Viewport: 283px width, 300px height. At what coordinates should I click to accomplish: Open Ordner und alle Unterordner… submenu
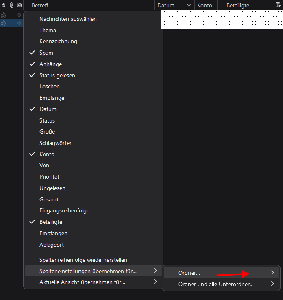click(221, 284)
